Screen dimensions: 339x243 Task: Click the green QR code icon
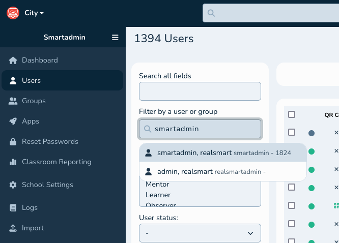coord(336,206)
